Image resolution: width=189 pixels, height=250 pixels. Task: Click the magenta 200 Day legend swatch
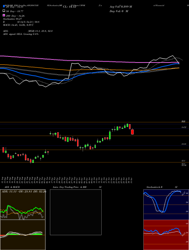point(4,15)
